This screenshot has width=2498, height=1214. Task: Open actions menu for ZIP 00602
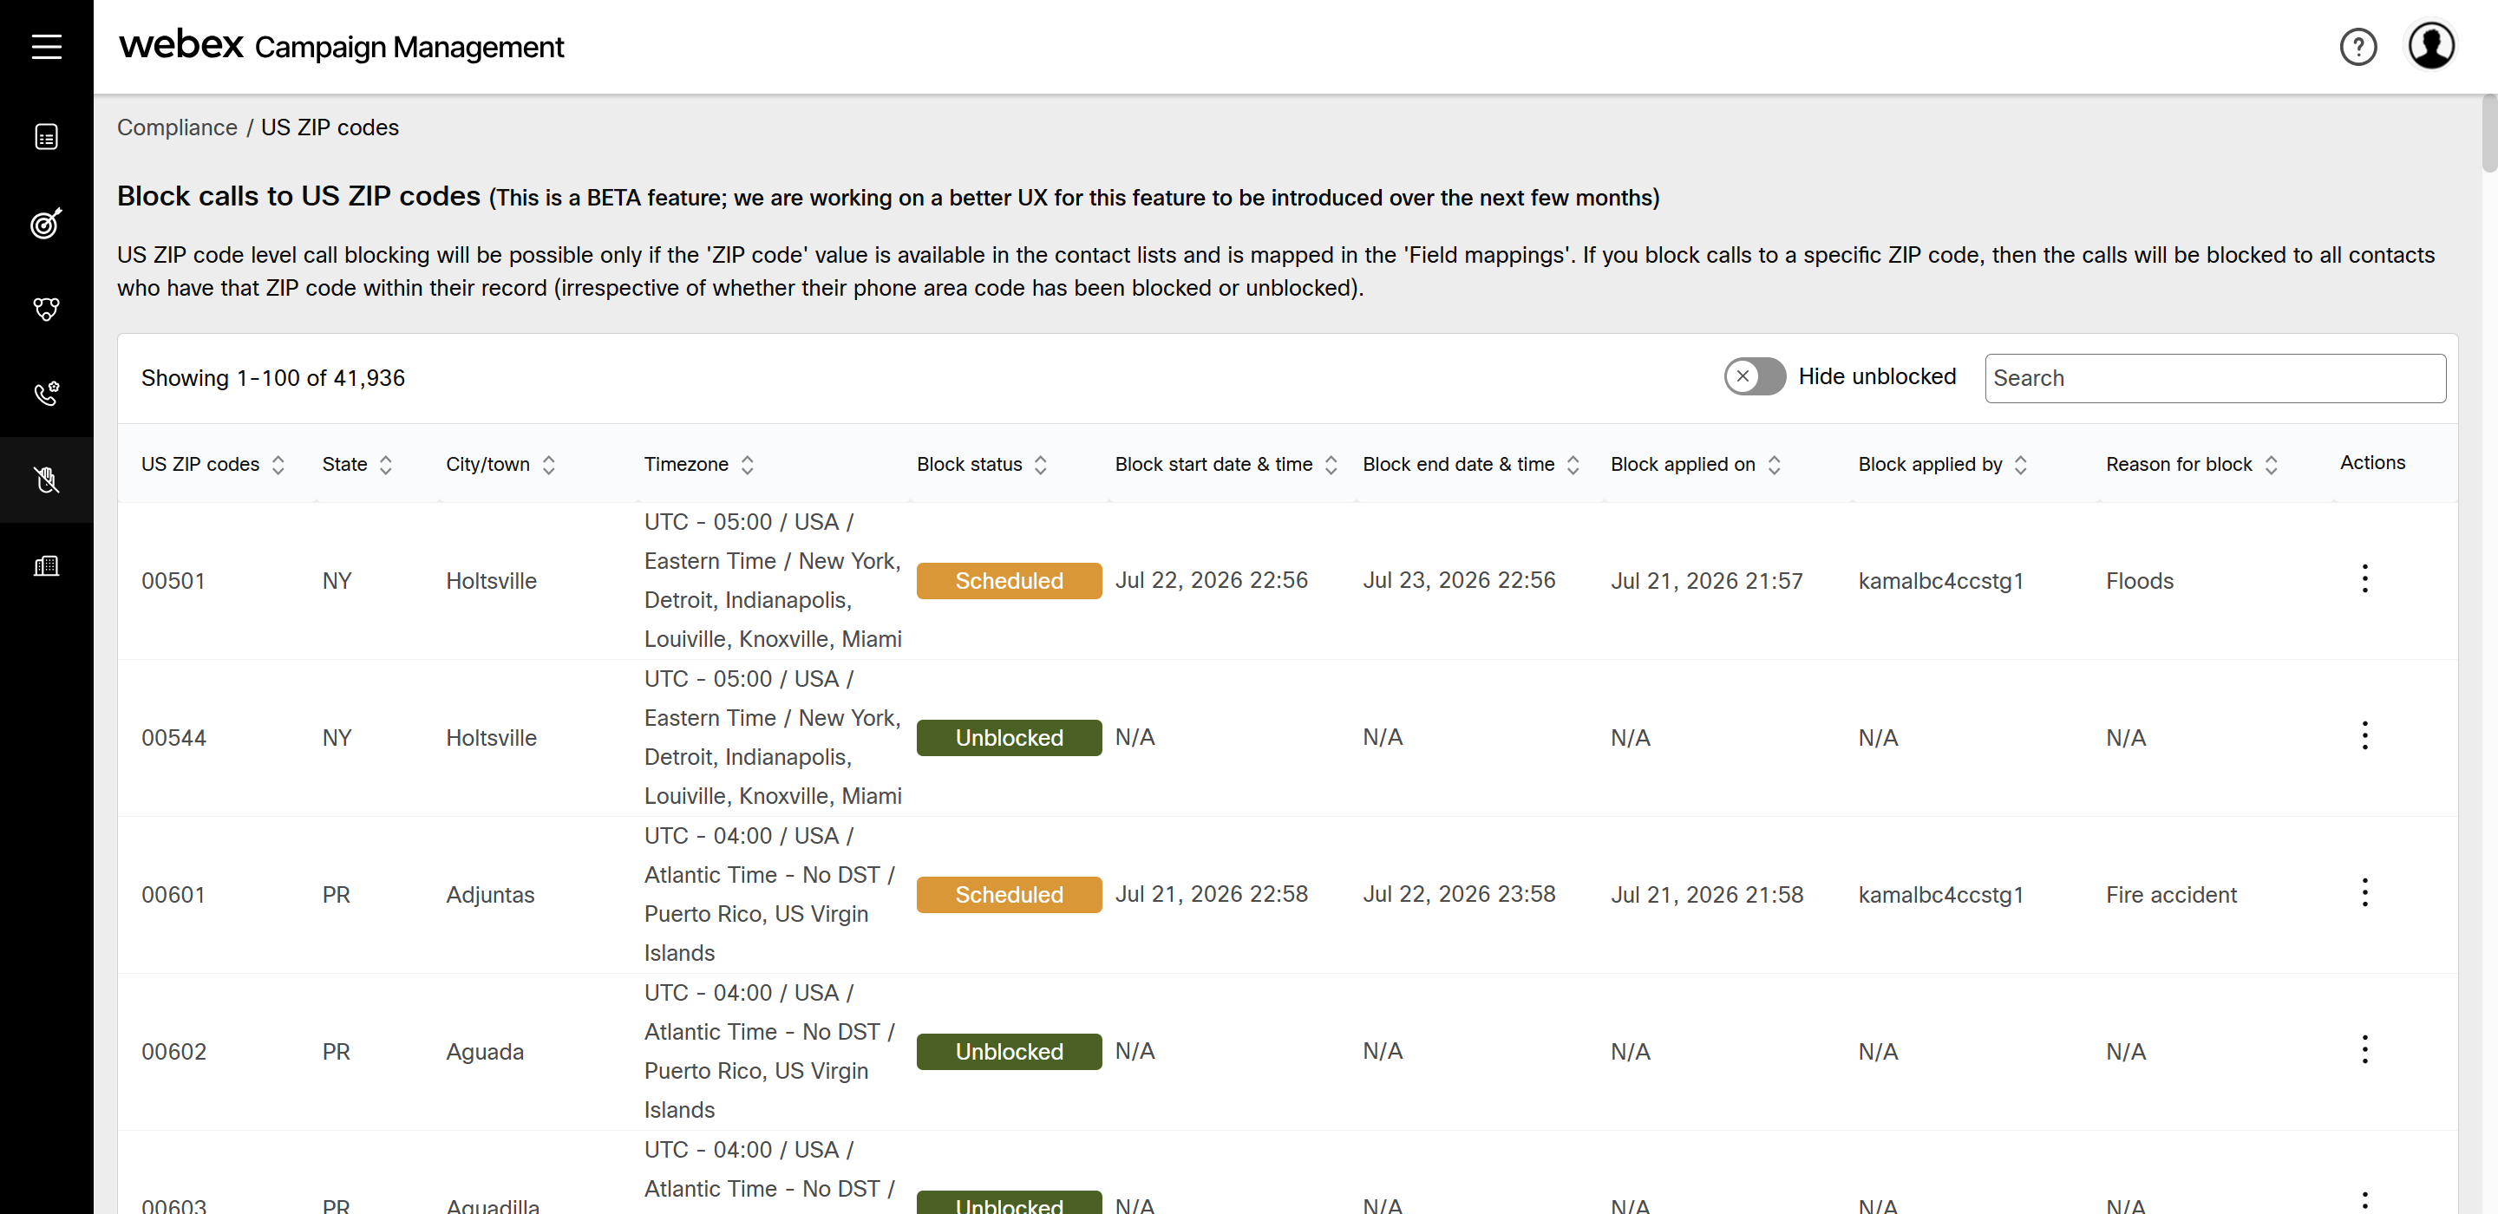point(2364,1050)
